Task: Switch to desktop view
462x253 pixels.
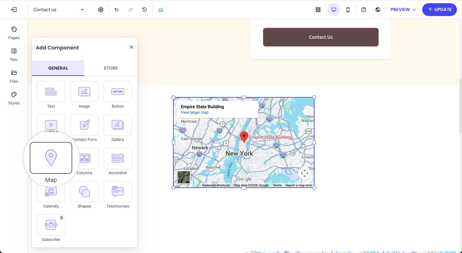Action: pos(334,10)
